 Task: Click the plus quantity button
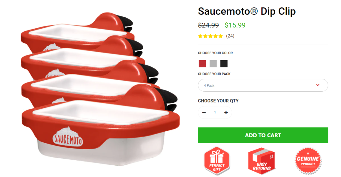[x=226, y=112]
